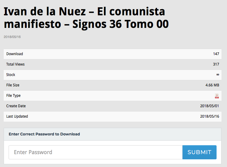Click the infinity symbol in Stock row
227x167 pixels.
[217, 75]
